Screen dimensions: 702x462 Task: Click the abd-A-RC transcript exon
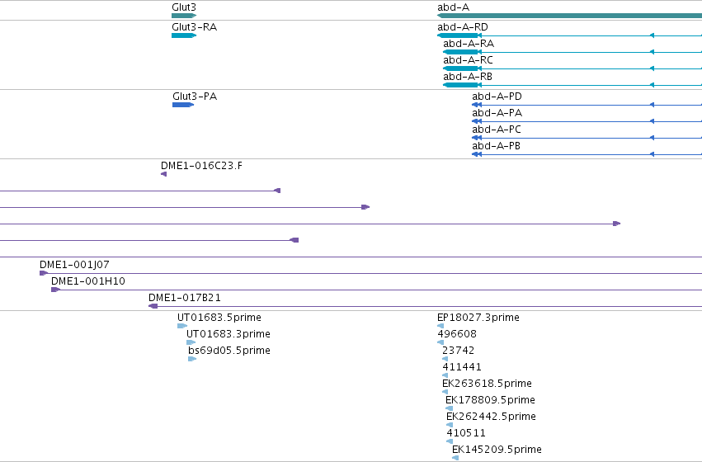460,68
